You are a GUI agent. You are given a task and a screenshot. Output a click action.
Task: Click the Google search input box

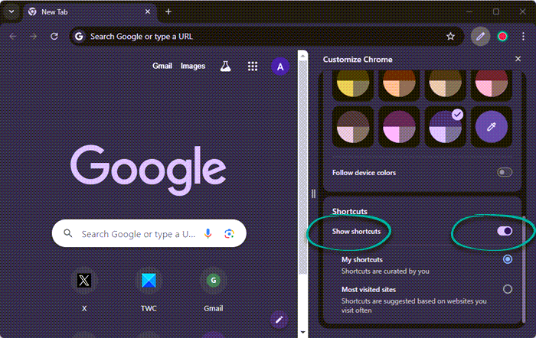point(138,234)
